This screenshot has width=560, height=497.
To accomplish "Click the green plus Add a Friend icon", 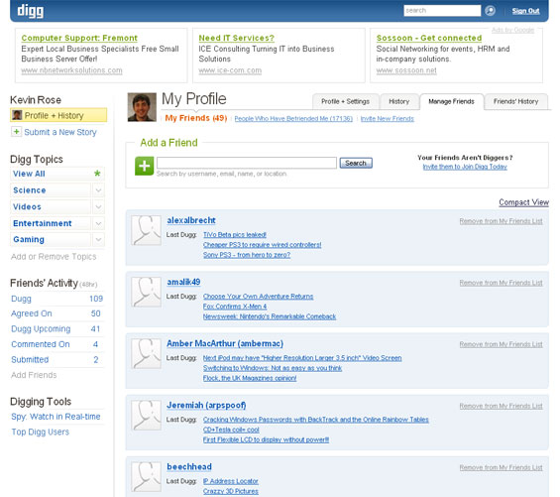I will (x=145, y=166).
